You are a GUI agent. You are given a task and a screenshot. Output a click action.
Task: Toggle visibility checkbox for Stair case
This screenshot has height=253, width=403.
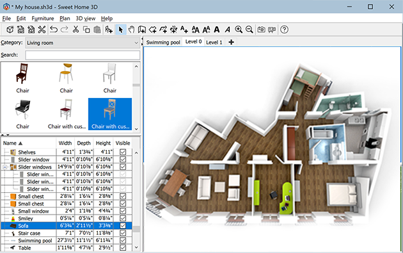[x=123, y=233]
